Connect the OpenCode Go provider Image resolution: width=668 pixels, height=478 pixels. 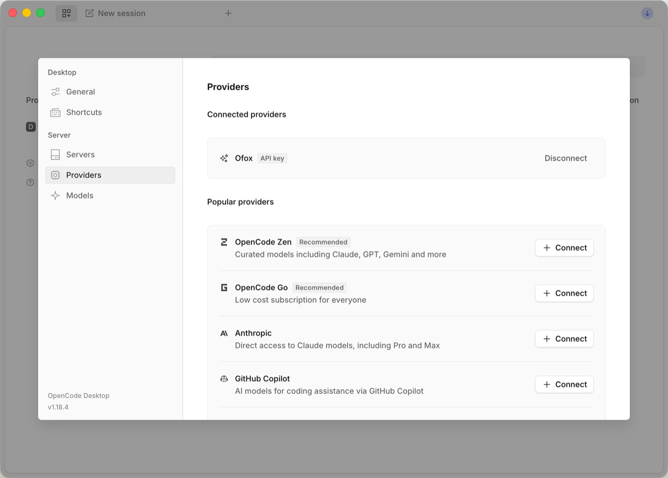point(564,293)
